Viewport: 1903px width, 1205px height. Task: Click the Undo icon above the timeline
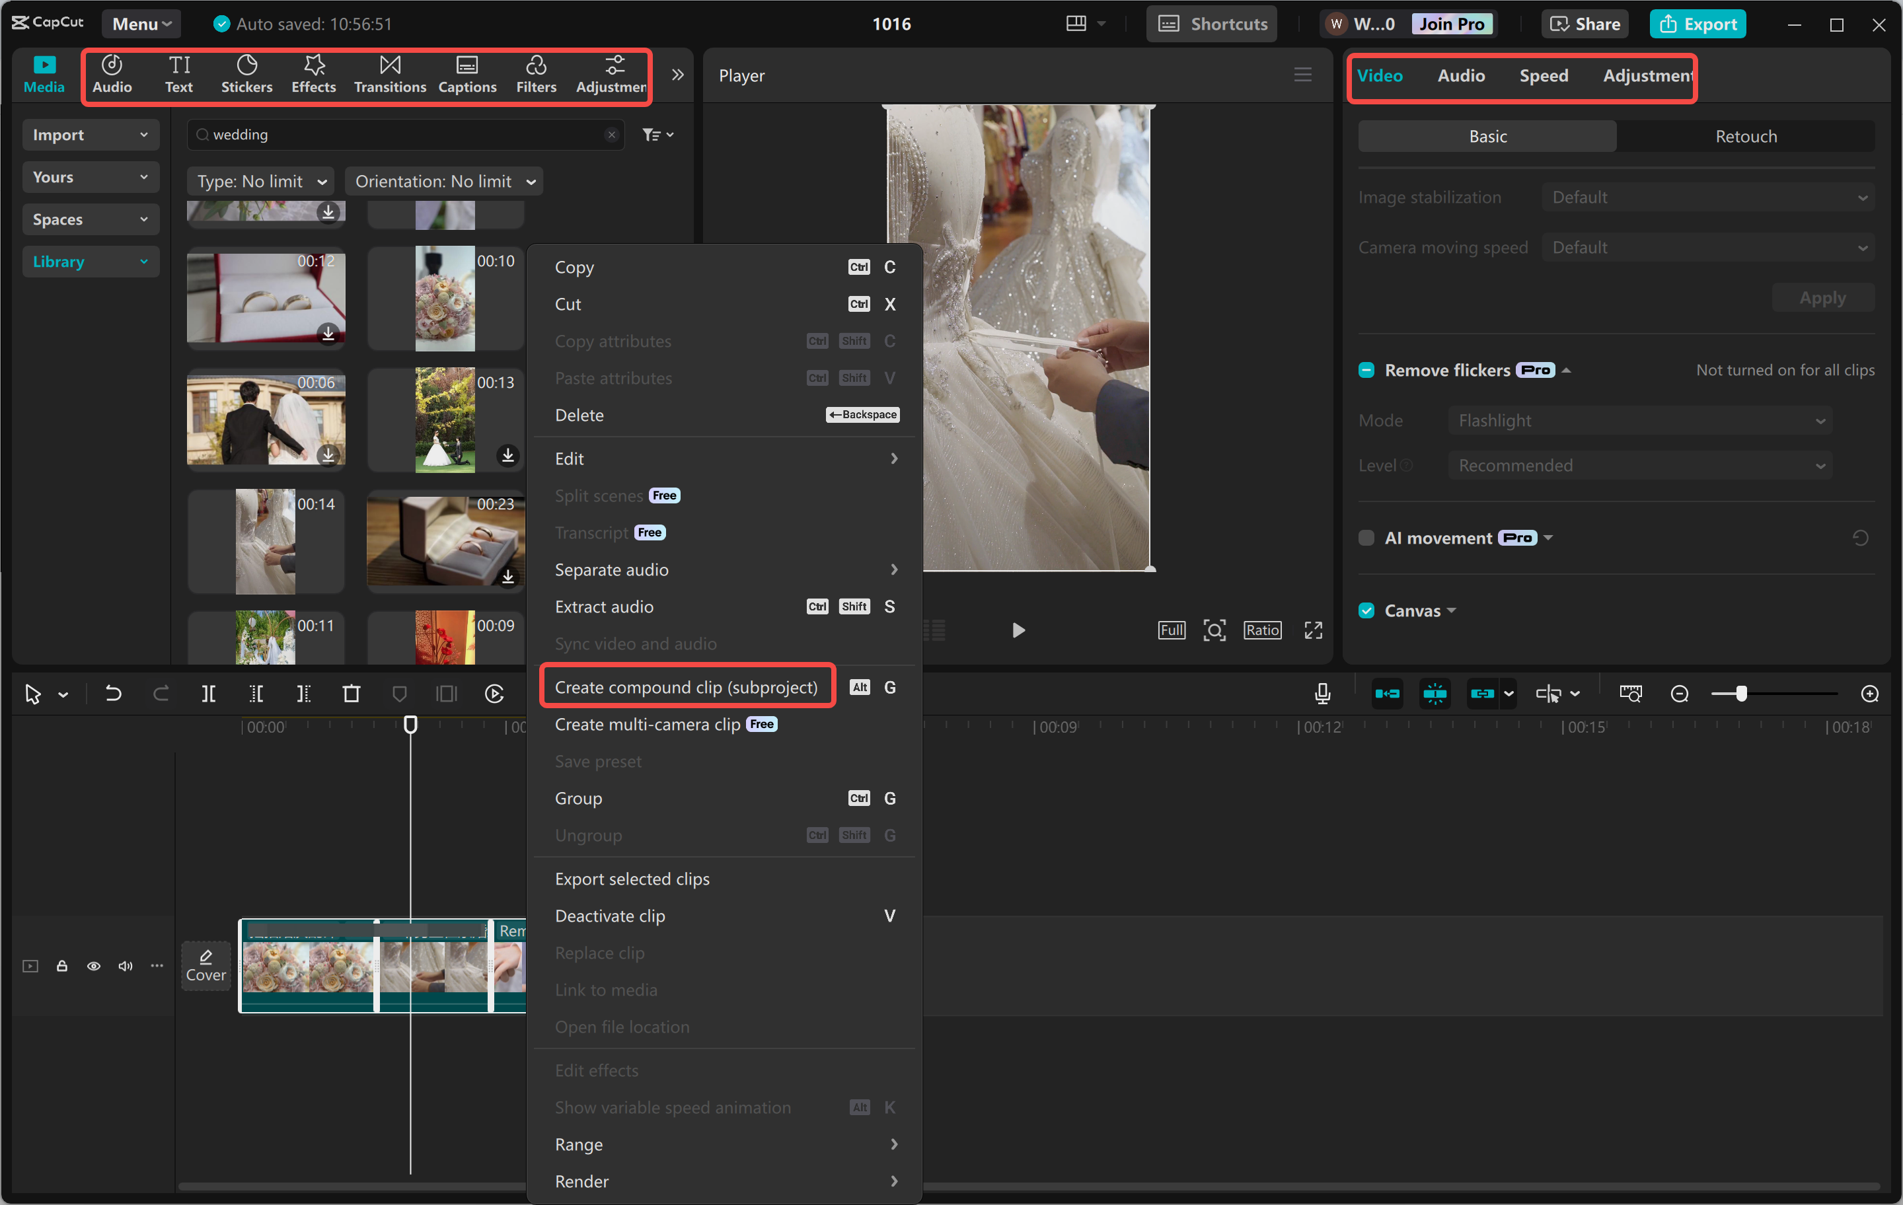[113, 694]
